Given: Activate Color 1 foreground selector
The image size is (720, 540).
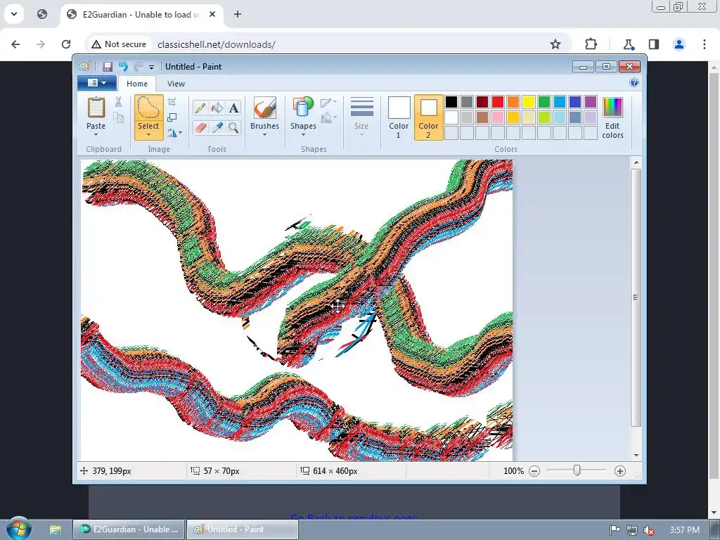Looking at the screenshot, I should pyautogui.click(x=399, y=117).
